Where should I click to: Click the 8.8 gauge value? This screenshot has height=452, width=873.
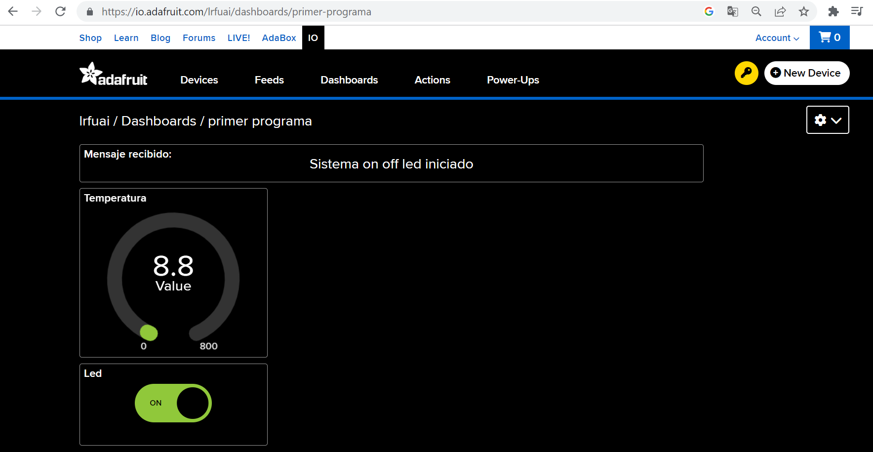click(x=173, y=266)
